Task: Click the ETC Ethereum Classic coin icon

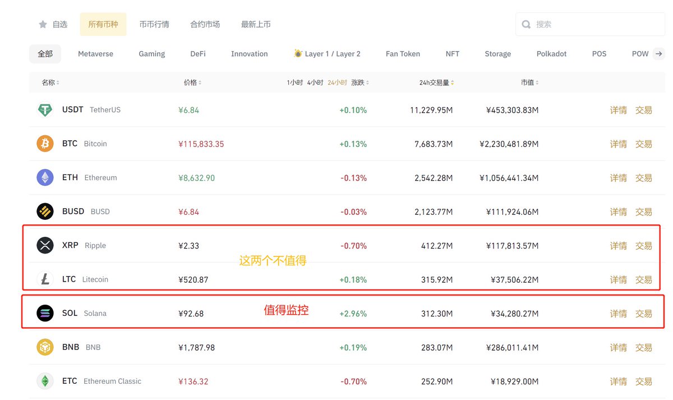Action: pos(45,381)
